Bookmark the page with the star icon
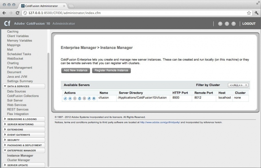Viewport: 261px width, 168px height. 249,13
